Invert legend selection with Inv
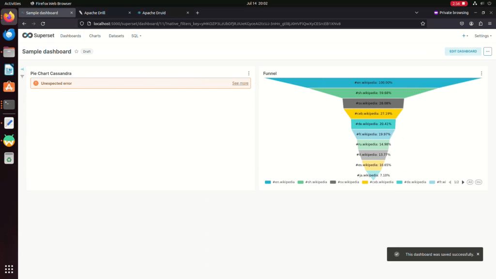The height and width of the screenshot is (279, 496). click(x=479, y=182)
